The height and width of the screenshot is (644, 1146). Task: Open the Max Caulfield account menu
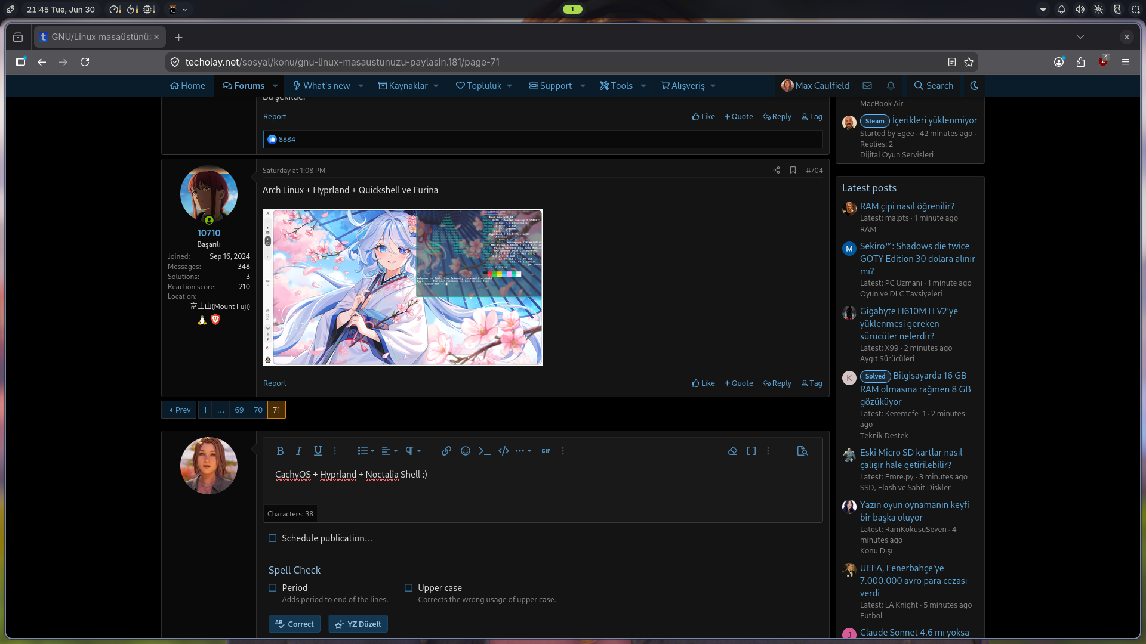click(x=815, y=86)
